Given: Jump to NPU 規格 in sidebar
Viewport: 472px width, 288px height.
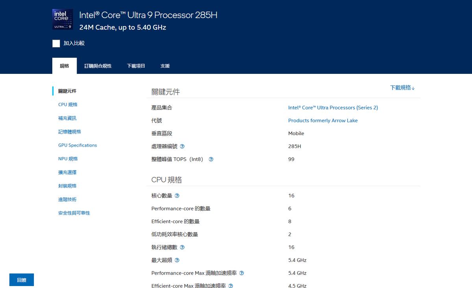Looking at the screenshot, I should click(68, 159).
